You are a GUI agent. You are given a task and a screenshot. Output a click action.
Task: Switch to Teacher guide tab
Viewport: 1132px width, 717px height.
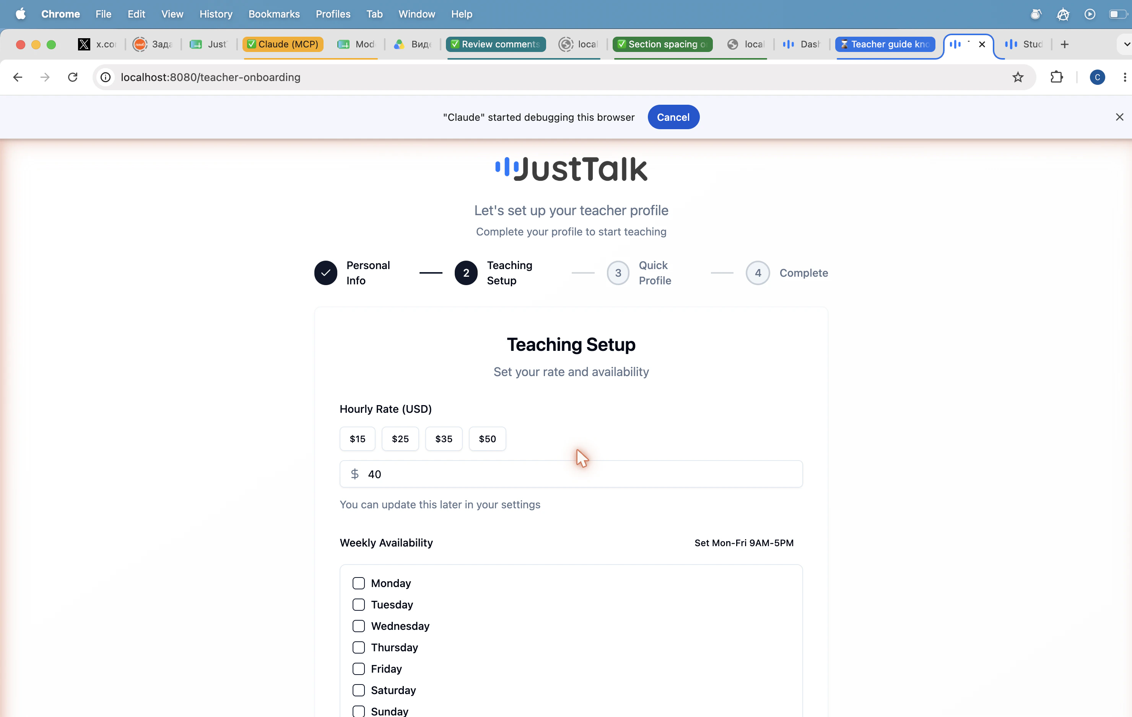click(885, 44)
